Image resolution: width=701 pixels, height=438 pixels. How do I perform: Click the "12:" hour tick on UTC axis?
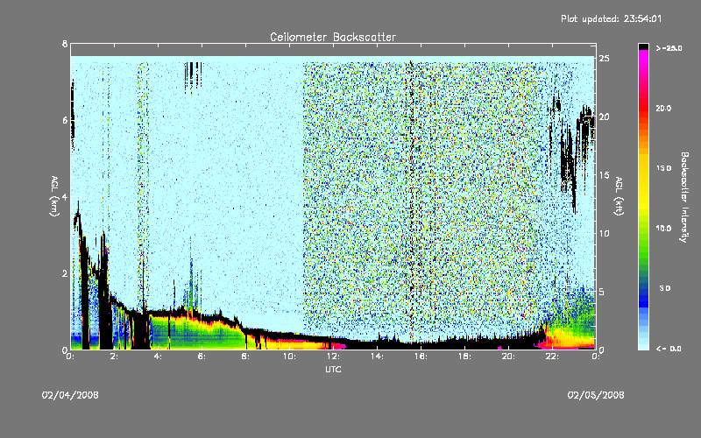point(333,357)
